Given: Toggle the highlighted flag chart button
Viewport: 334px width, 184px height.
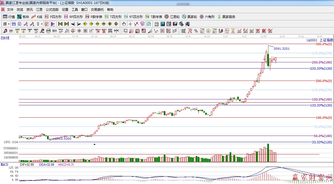Looking at the screenshot, I should click(53, 24).
